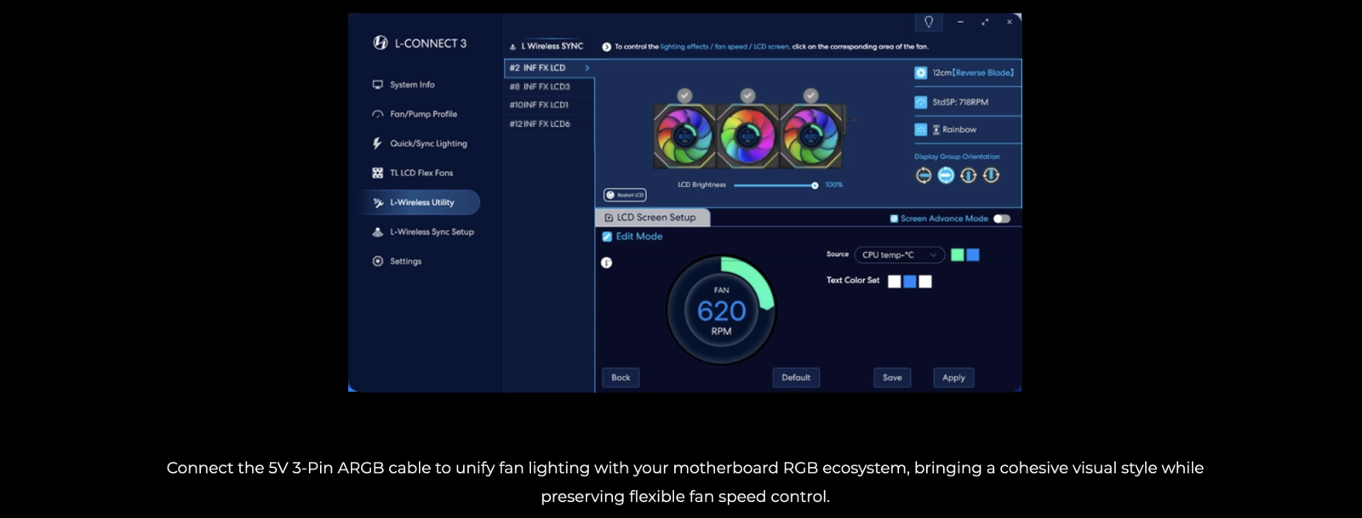Open TL LCD Flex Fans section
Viewport: 1362px width, 518px height.
(413, 173)
